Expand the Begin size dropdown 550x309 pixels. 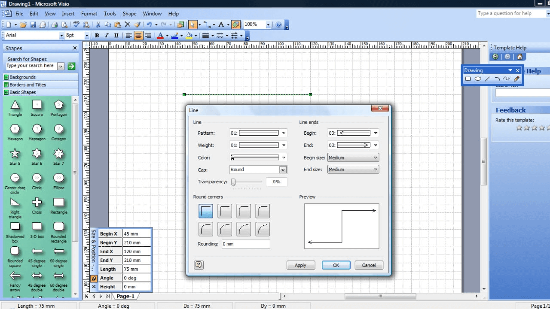(353, 158)
